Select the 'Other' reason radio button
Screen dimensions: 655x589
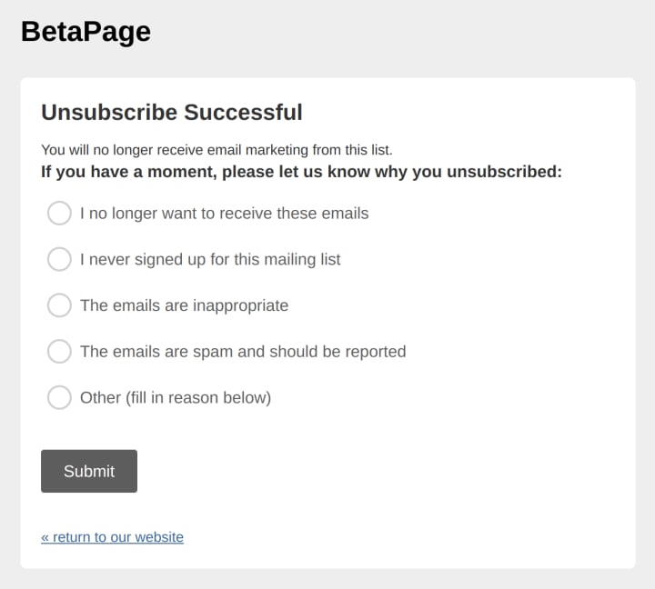(59, 397)
